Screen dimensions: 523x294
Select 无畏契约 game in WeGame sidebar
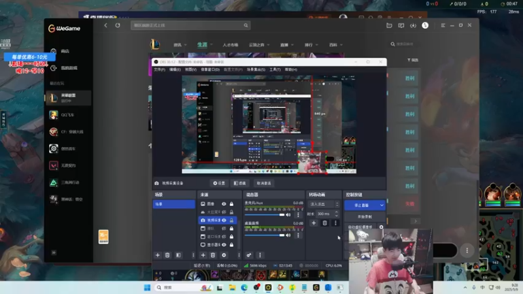[69, 165]
